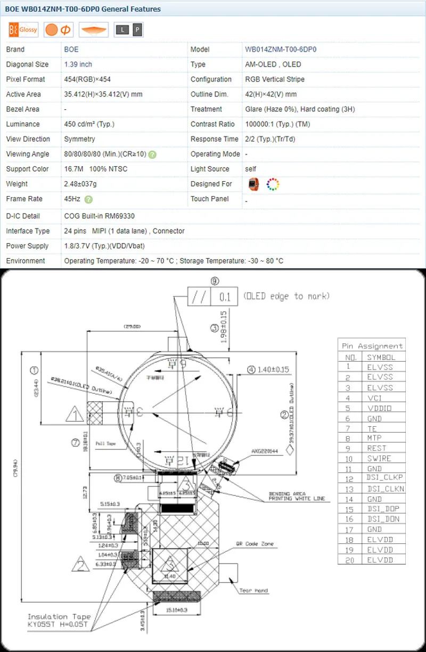Screen dimensions: 426x652
Task: Click the COG Built-in RM69330 value
Action: click(x=100, y=216)
